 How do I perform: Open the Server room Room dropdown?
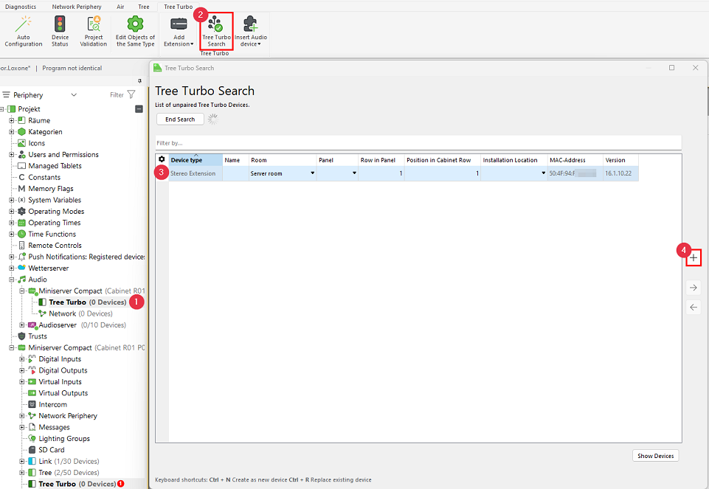point(313,173)
